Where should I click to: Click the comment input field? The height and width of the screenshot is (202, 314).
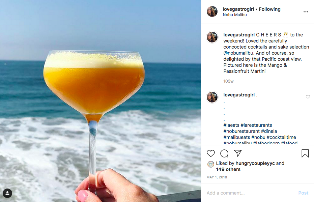tap(250, 193)
